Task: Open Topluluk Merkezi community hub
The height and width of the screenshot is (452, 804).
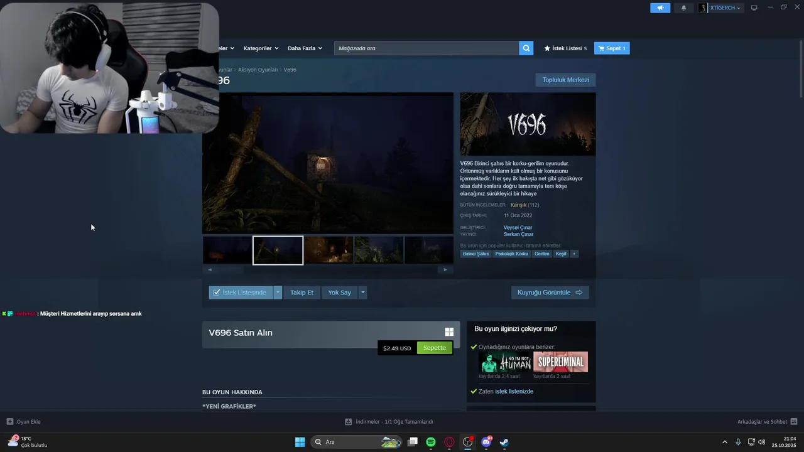Action: point(565,80)
